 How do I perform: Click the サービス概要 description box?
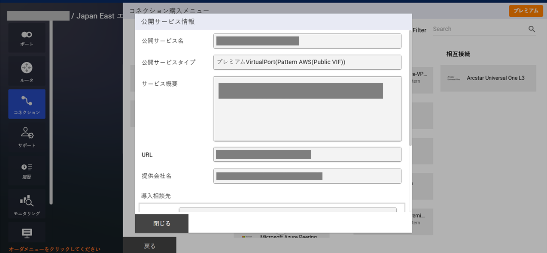(x=307, y=108)
